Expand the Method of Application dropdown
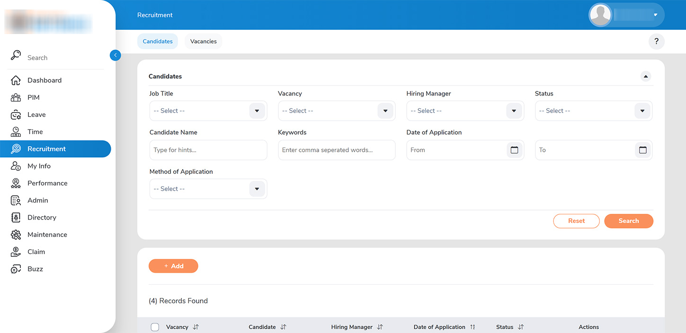 click(x=257, y=189)
